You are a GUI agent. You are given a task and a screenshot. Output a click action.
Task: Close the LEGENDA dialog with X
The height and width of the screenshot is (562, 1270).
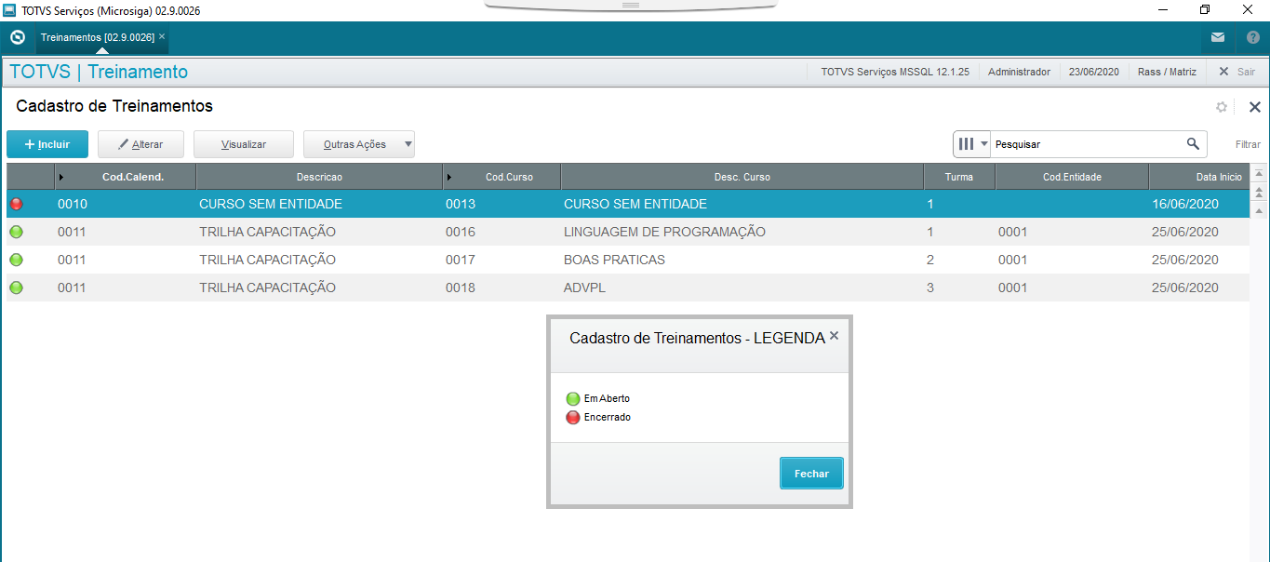834,336
